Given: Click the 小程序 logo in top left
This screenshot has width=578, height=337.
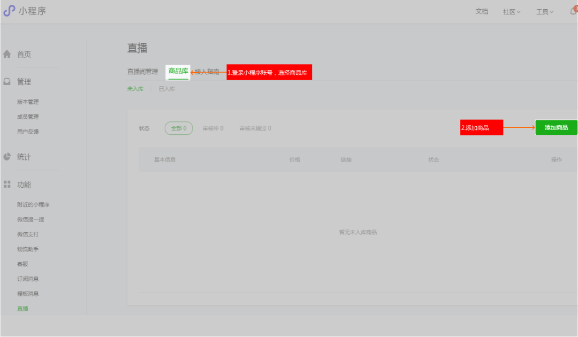Looking at the screenshot, I should [x=25, y=11].
